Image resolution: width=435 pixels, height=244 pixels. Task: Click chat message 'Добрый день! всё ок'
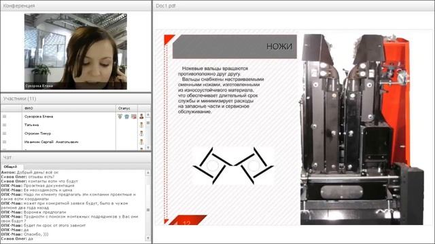point(38,172)
